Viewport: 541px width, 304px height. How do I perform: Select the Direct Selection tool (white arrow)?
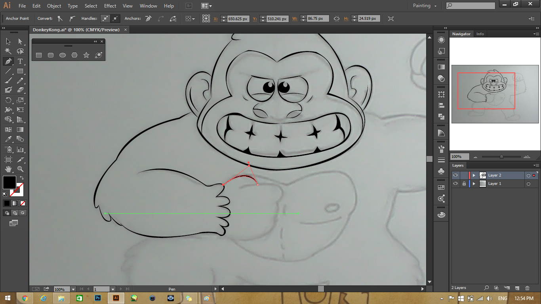pos(20,42)
